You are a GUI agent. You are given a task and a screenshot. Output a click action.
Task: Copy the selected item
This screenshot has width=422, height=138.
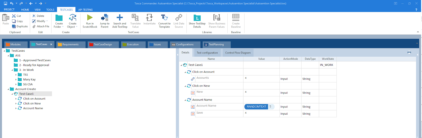[17, 21]
